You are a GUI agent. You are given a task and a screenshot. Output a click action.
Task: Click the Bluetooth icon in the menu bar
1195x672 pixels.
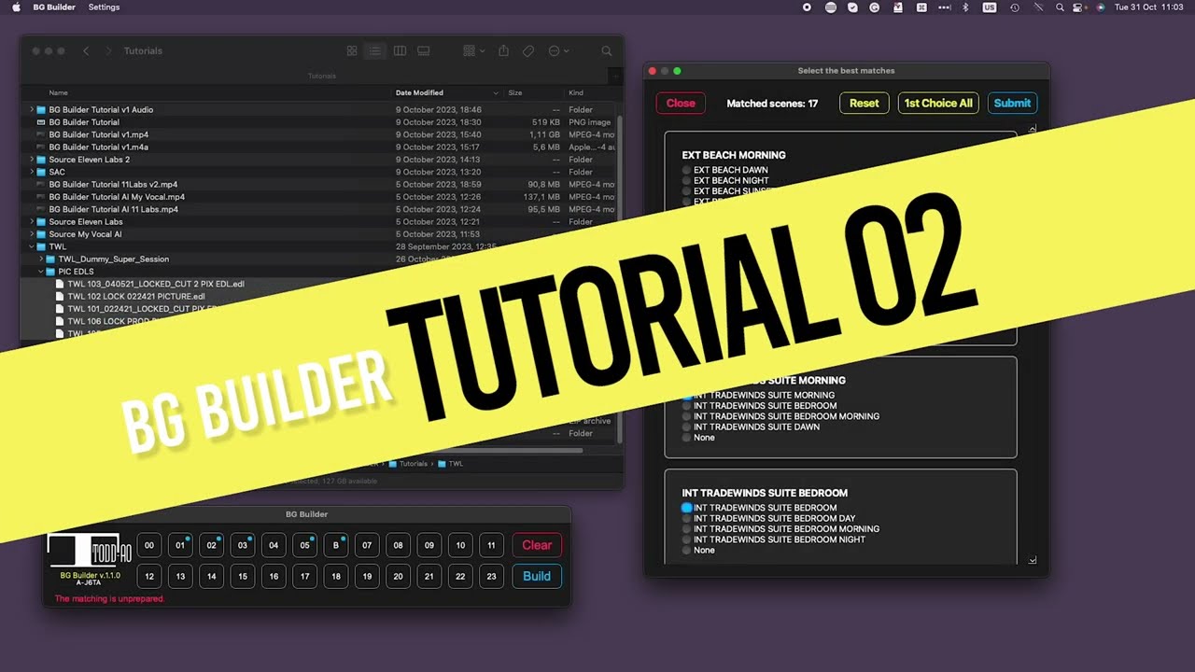pos(966,7)
